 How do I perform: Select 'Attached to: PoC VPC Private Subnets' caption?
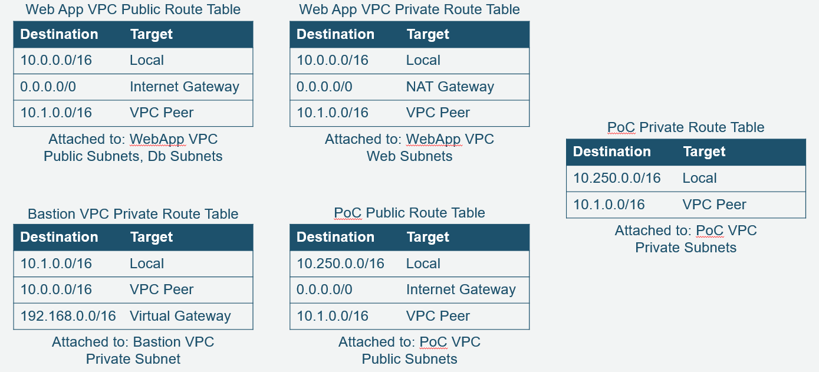(686, 239)
